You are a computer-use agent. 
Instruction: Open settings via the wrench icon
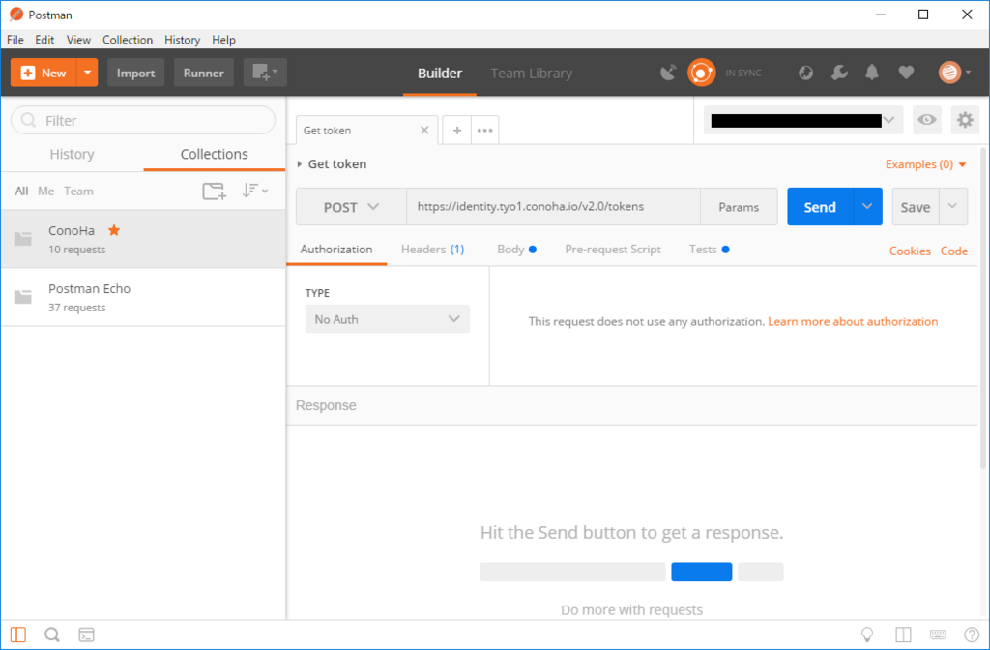tap(839, 73)
